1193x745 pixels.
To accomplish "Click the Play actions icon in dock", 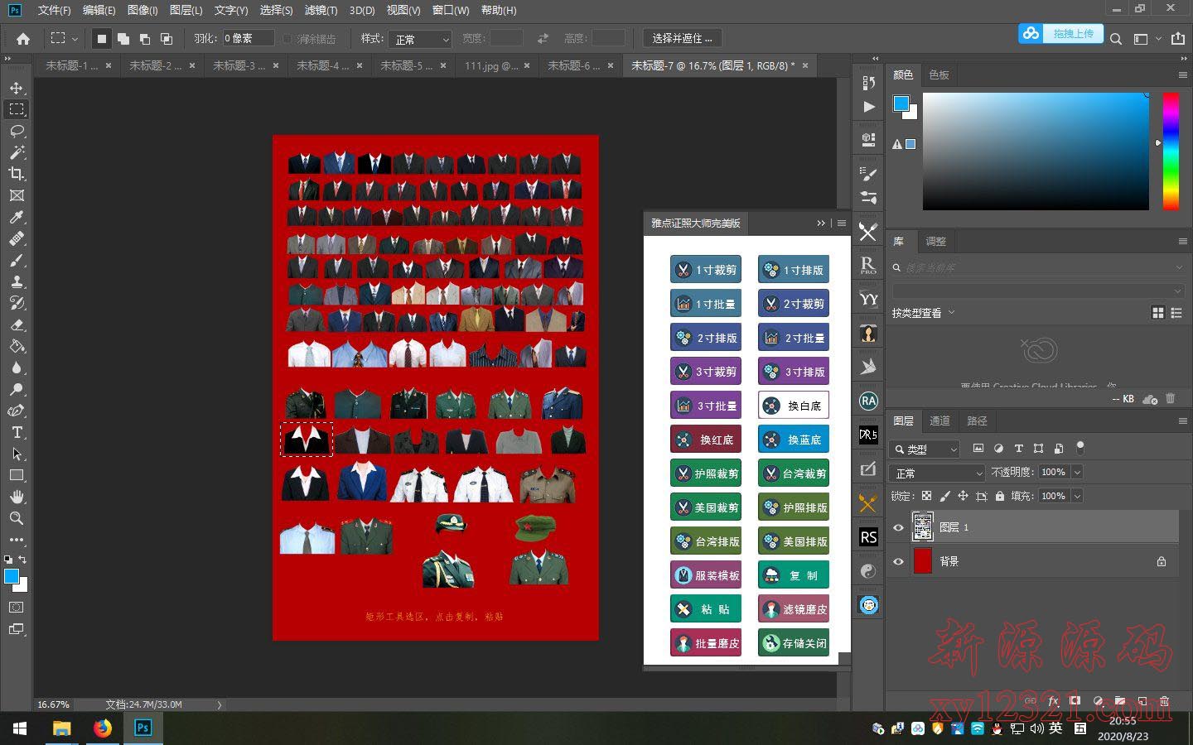I will (x=868, y=107).
